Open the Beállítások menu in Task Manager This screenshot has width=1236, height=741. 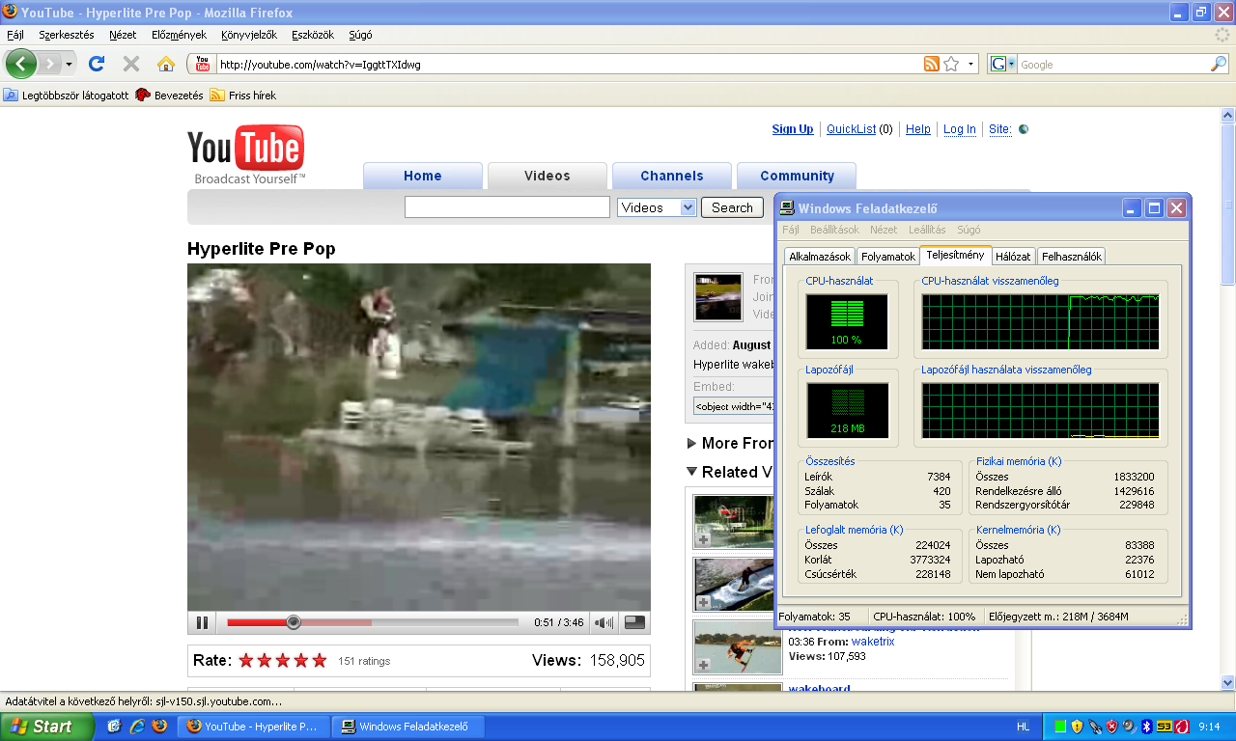point(834,230)
